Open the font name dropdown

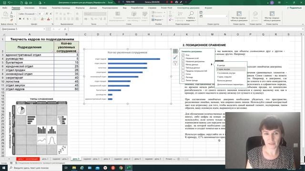point(36,14)
